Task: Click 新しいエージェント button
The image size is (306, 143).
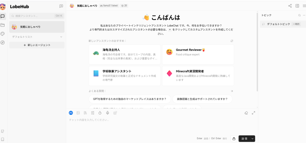Action: point(37,45)
